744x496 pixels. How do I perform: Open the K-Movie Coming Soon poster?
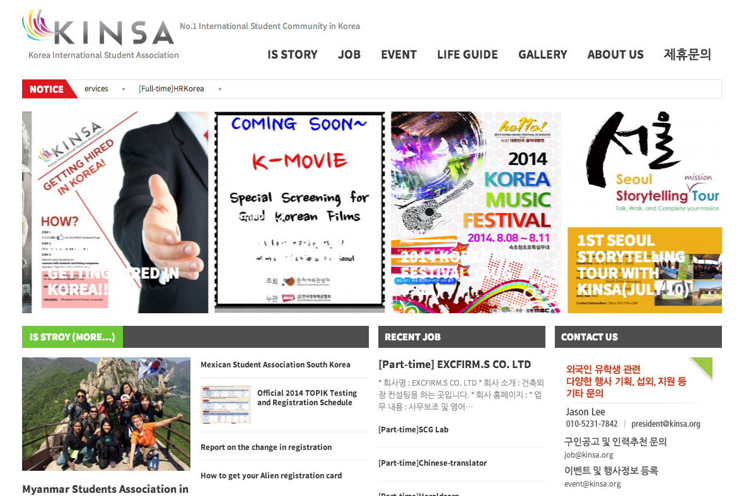(299, 212)
